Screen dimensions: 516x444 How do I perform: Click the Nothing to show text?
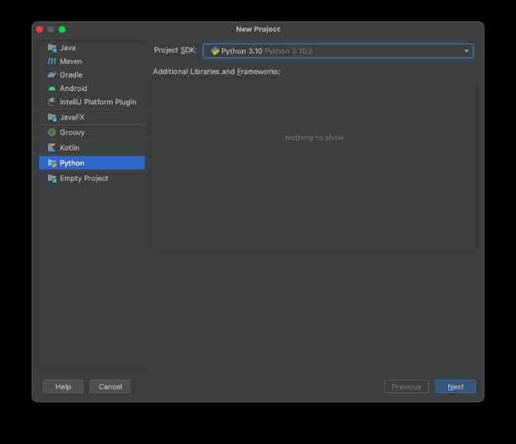pos(314,138)
